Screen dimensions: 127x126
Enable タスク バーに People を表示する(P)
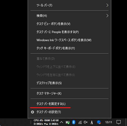69,32
